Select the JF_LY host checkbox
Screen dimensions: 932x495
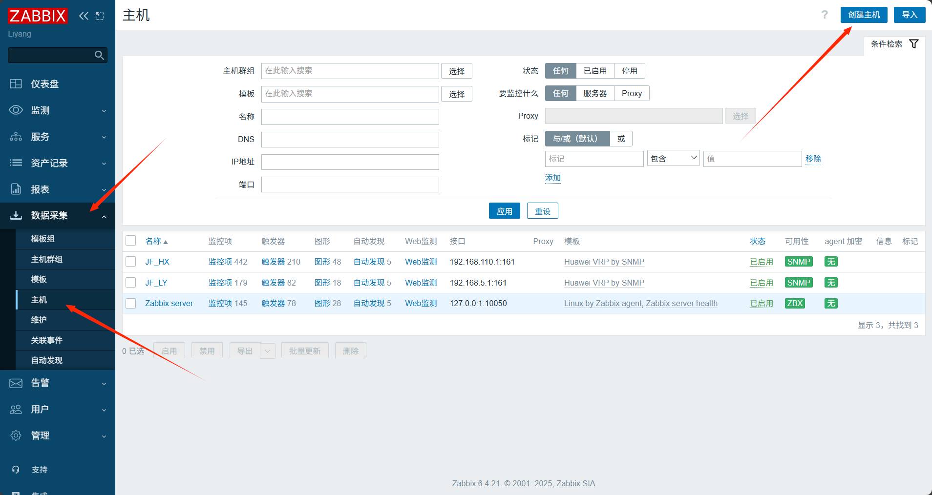131,283
